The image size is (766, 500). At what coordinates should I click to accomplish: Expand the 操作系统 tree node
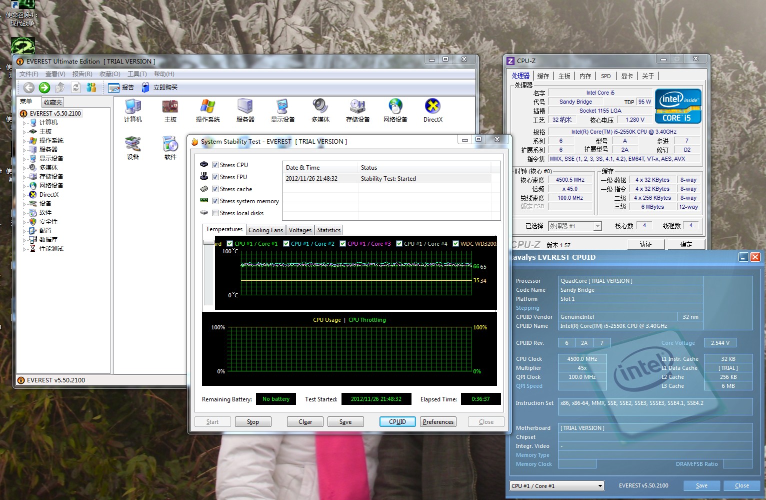pyautogui.click(x=24, y=141)
